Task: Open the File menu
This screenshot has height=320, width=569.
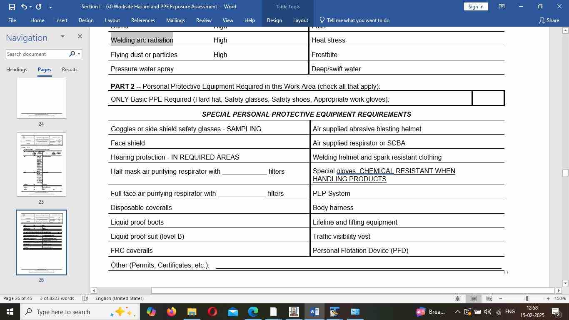Action: [x=12, y=20]
